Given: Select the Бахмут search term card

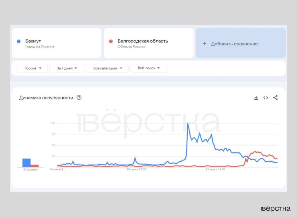Looking at the screenshot, I should click(x=57, y=43).
